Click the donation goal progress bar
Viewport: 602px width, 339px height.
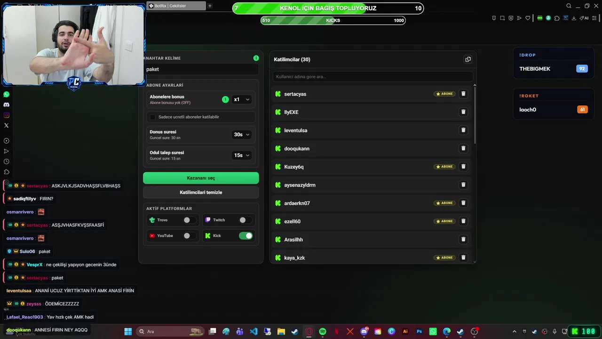(x=328, y=8)
